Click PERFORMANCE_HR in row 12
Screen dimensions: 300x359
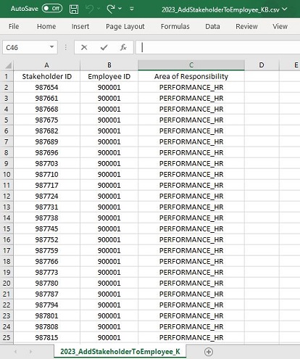191,196
